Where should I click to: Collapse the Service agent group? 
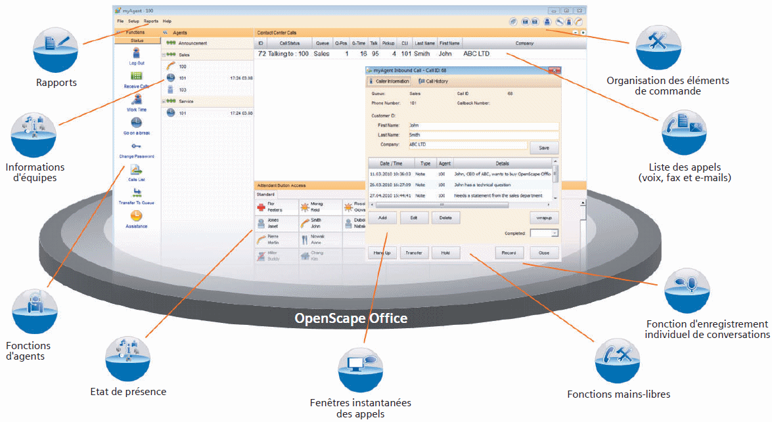(164, 101)
